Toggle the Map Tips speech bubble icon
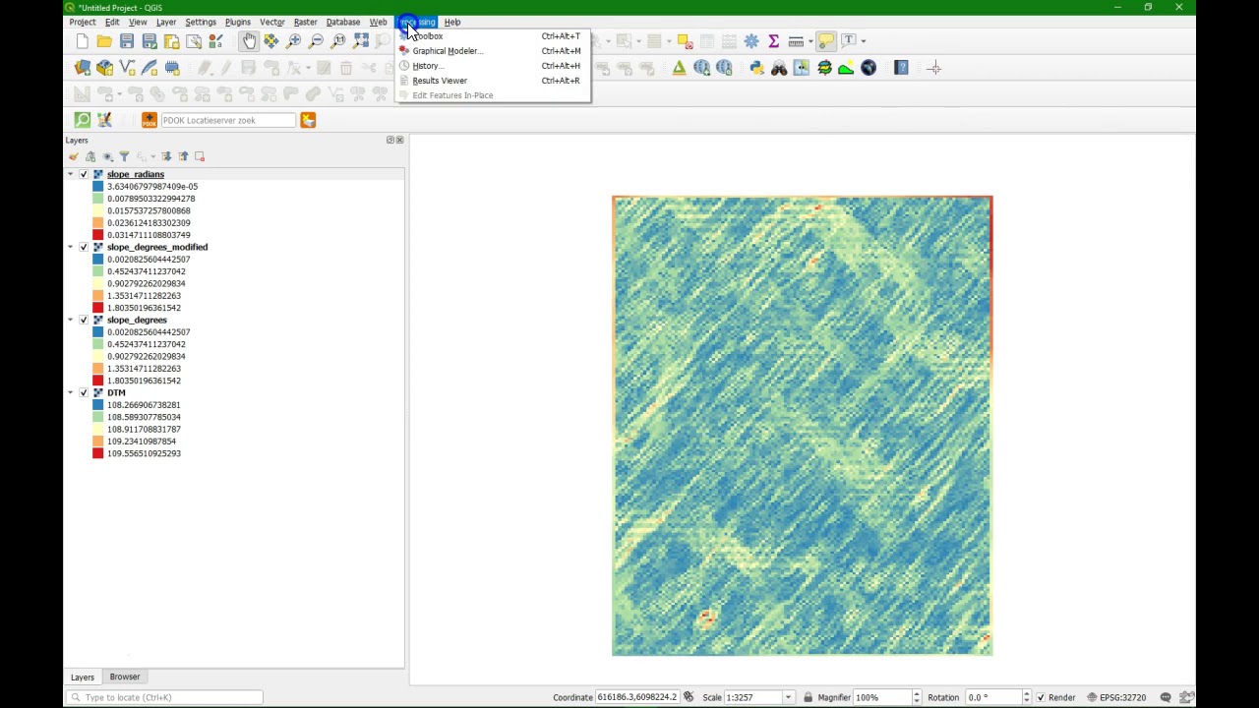This screenshot has width=1259, height=708. [826, 41]
